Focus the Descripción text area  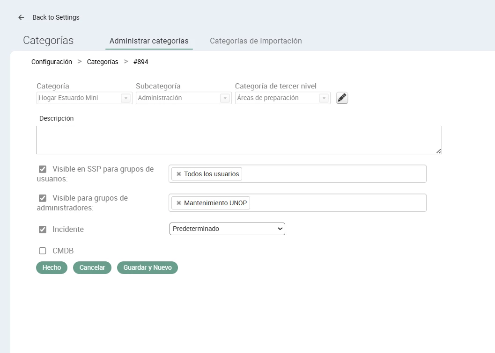239,140
